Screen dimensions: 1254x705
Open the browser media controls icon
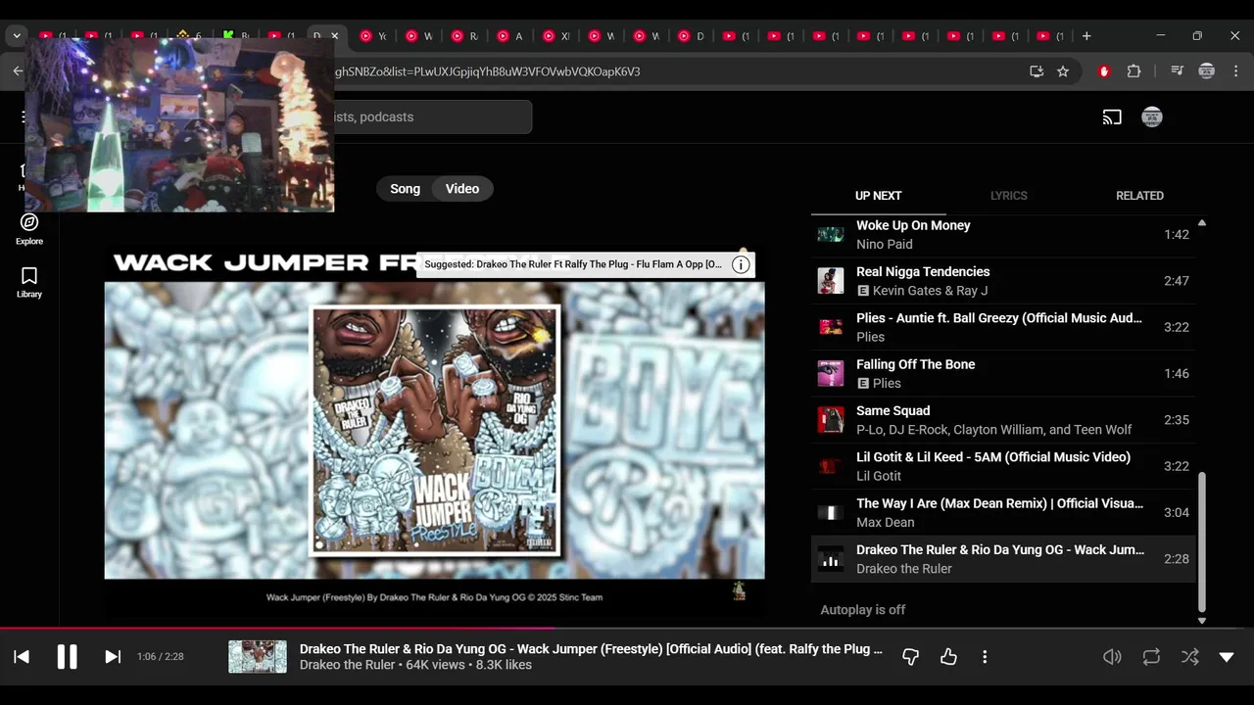click(x=1177, y=71)
